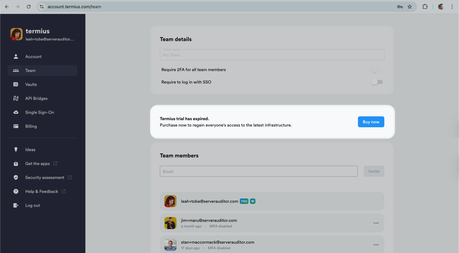
Task: Click 'MFA disabled' under stan+maccormack
Action: 219,248
